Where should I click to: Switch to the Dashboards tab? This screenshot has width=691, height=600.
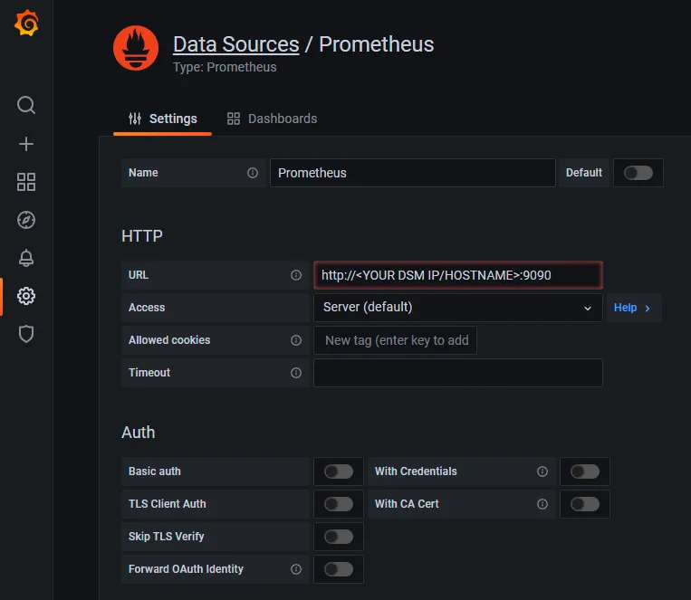(x=272, y=119)
